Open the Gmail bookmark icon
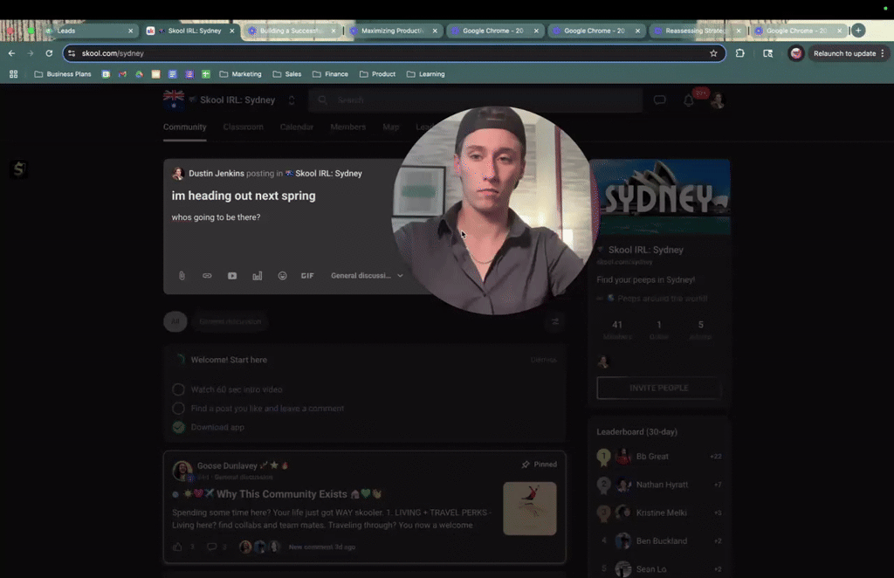Viewport: 894px width, 578px height. point(122,74)
